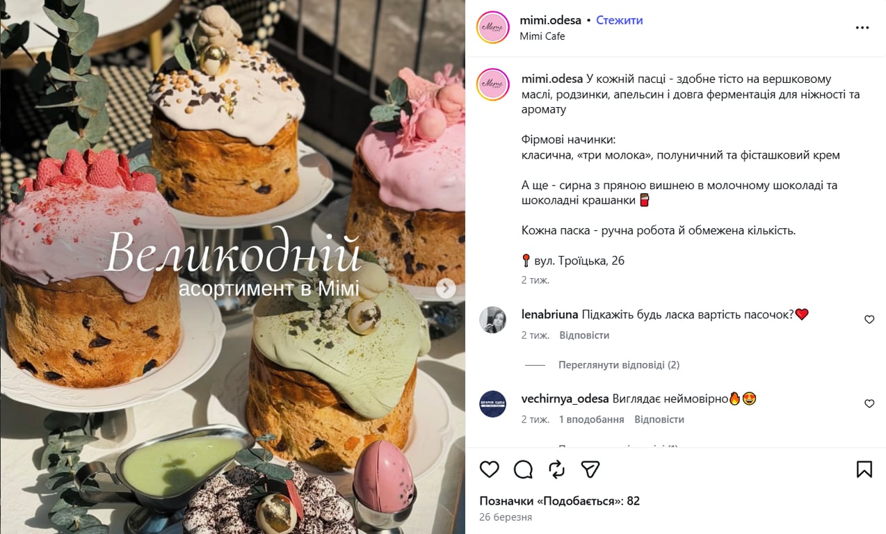Click the Easter cakes post image
This screenshot has width=886, height=534.
pos(232,267)
